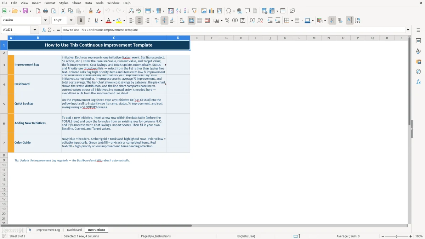Switch to the Dashboard sheet tab

click(74, 230)
